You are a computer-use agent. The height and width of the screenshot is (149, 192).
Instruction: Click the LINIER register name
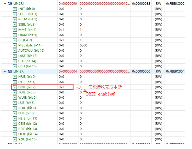19,71
